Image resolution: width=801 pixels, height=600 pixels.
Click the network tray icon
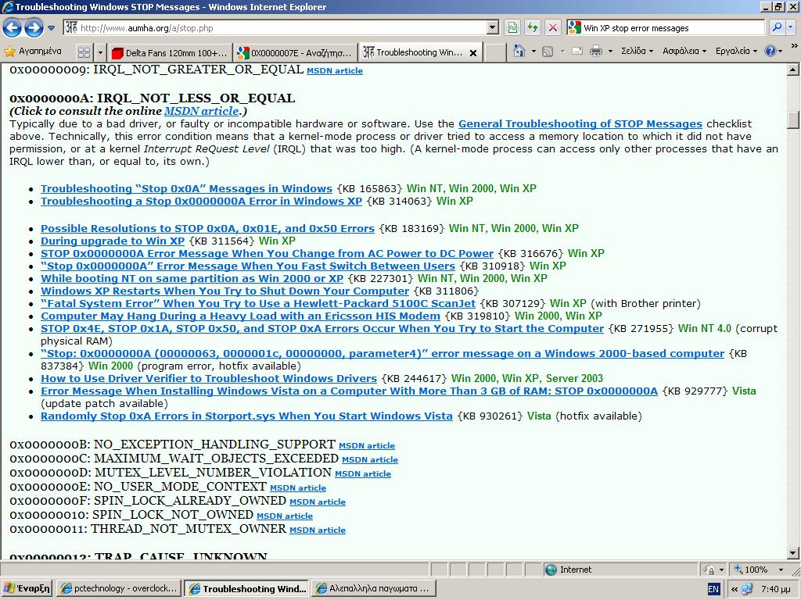pos(747,589)
